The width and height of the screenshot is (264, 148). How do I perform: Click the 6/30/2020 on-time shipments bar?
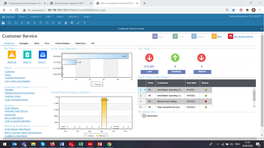(x=95, y=56)
